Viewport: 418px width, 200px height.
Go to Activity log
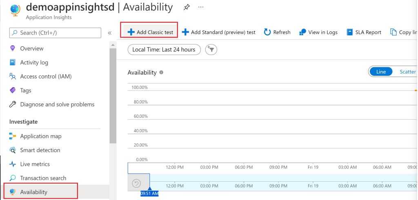[x=34, y=62]
